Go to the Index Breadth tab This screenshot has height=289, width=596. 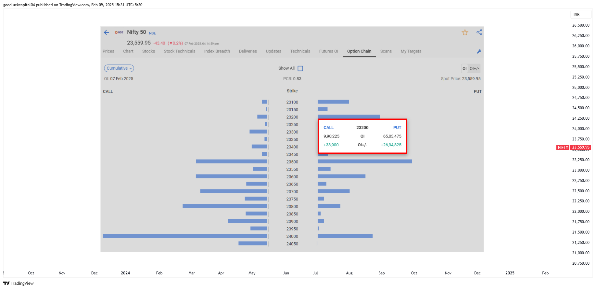pyautogui.click(x=217, y=51)
